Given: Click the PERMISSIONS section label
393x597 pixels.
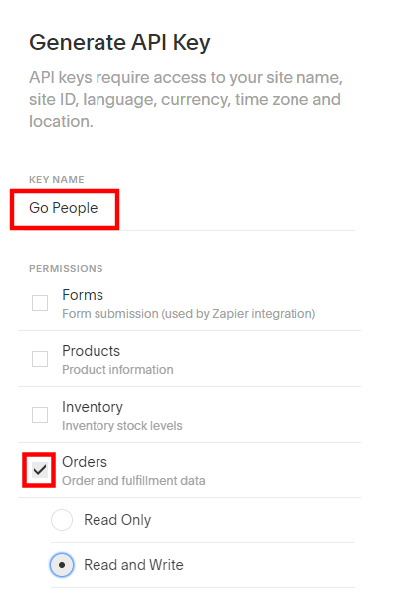Looking at the screenshot, I should coord(66,269).
